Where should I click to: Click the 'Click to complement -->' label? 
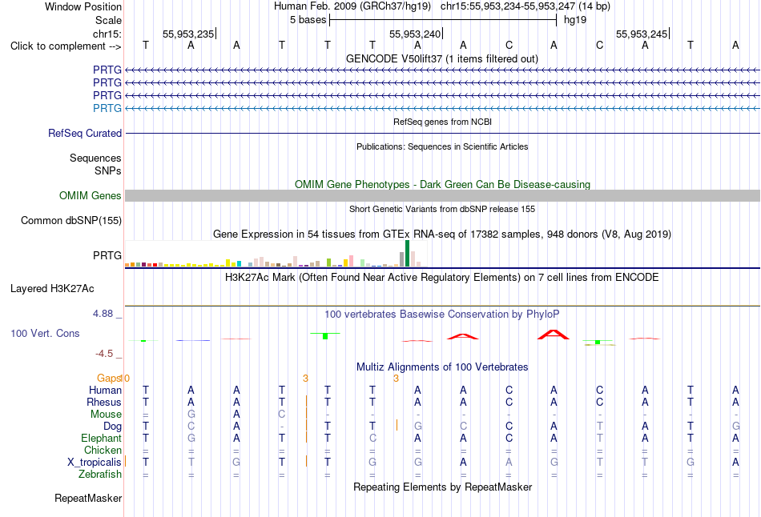66,46
